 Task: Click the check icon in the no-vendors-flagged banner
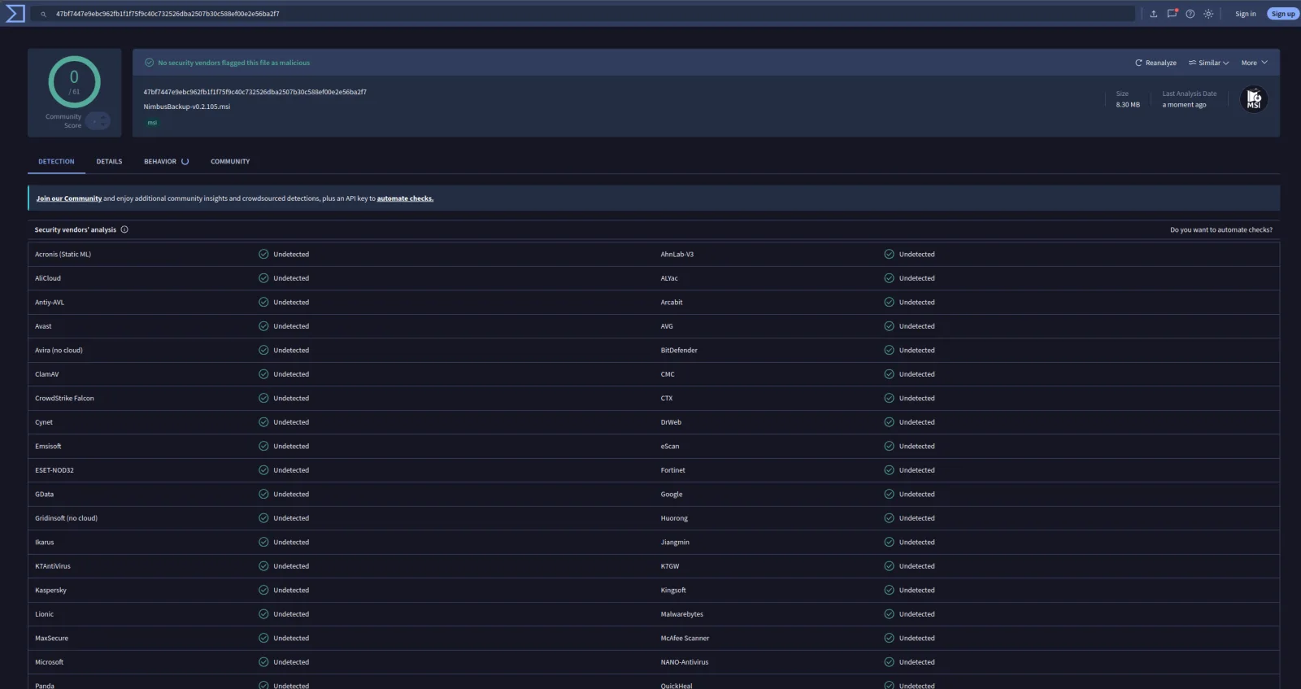(149, 63)
